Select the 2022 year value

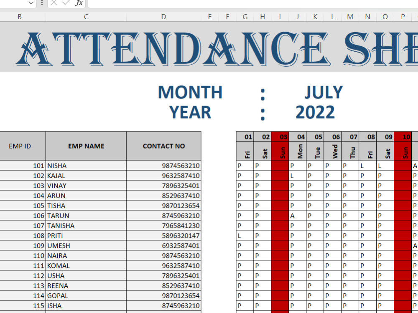click(315, 112)
